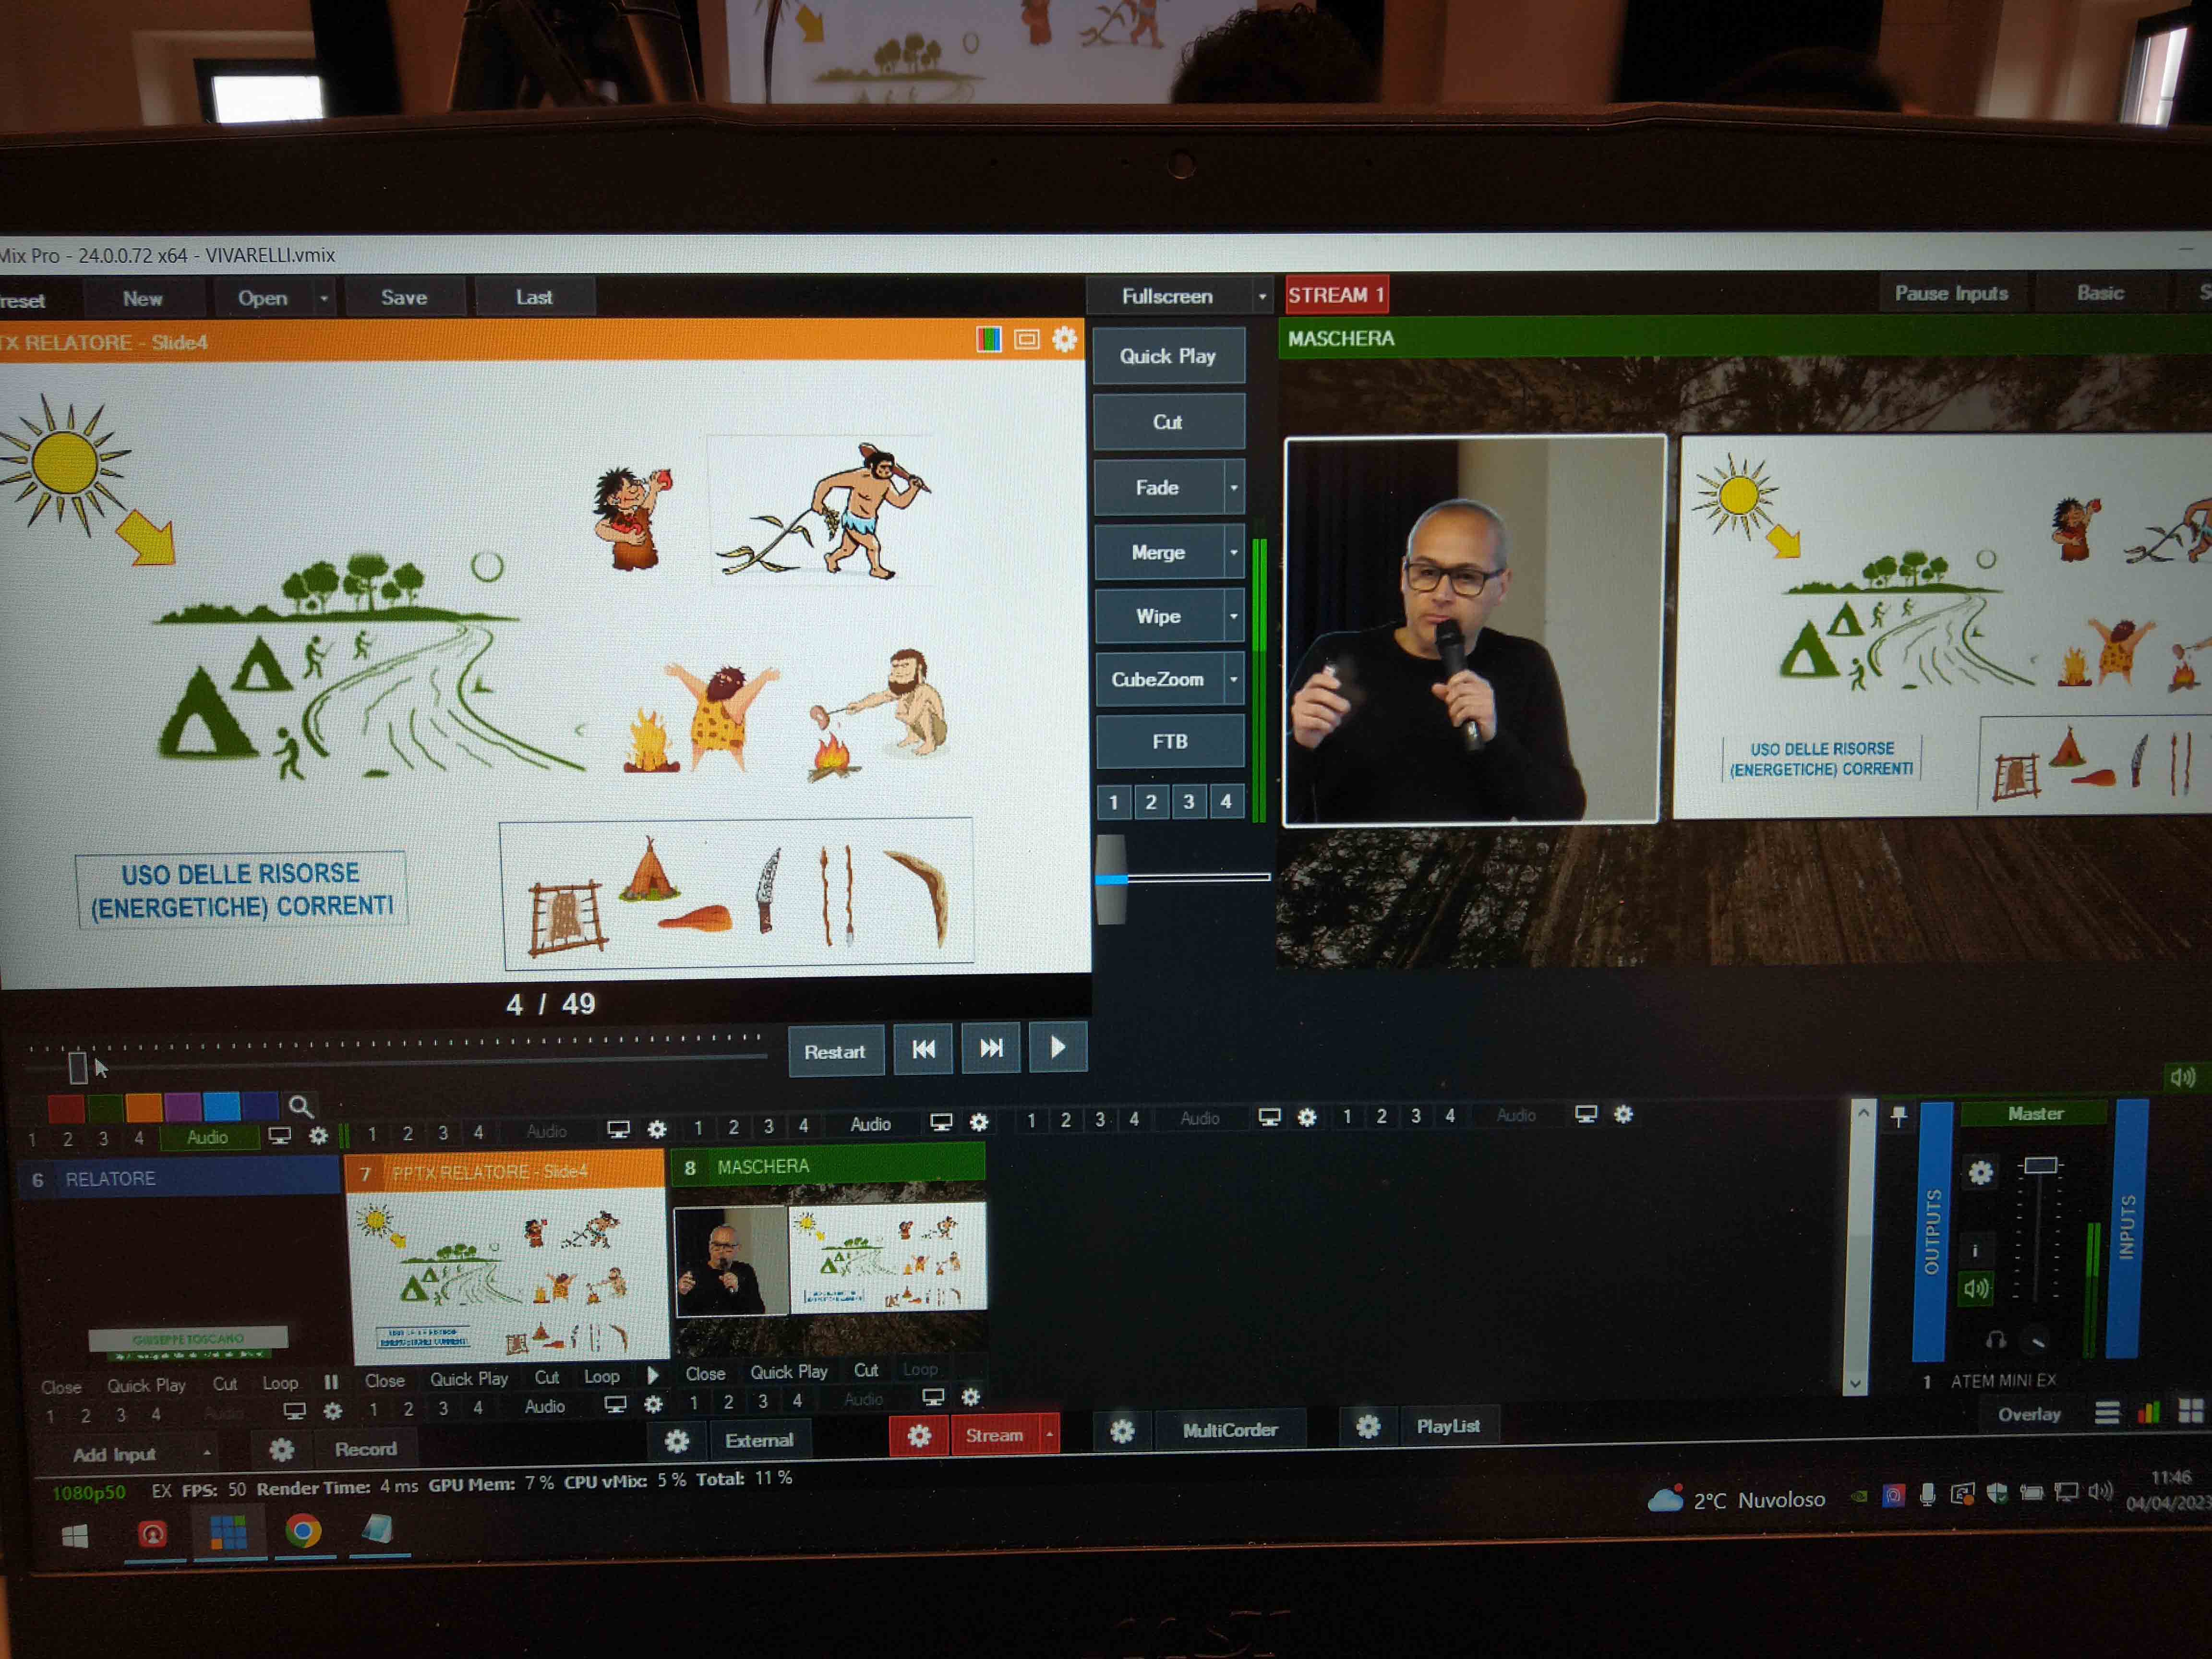Click STREAM 1 red indicator button
The width and height of the screenshot is (2212, 1659).
(1336, 295)
